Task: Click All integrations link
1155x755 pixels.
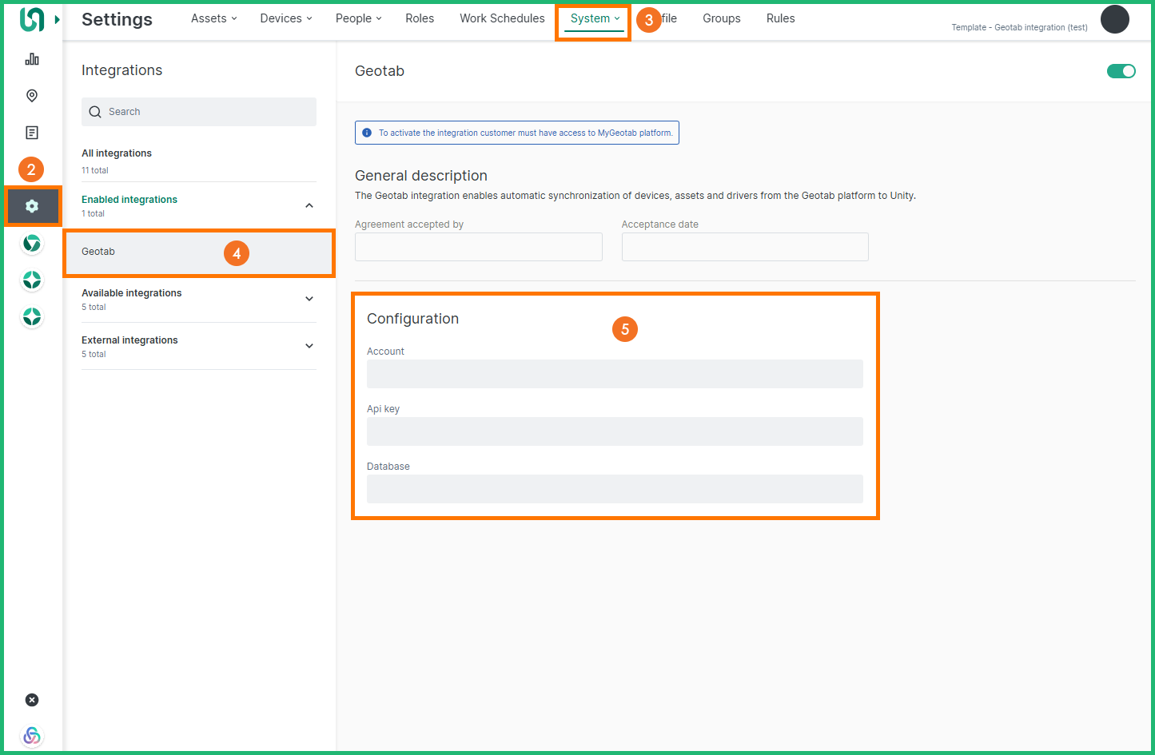Action: click(x=117, y=153)
